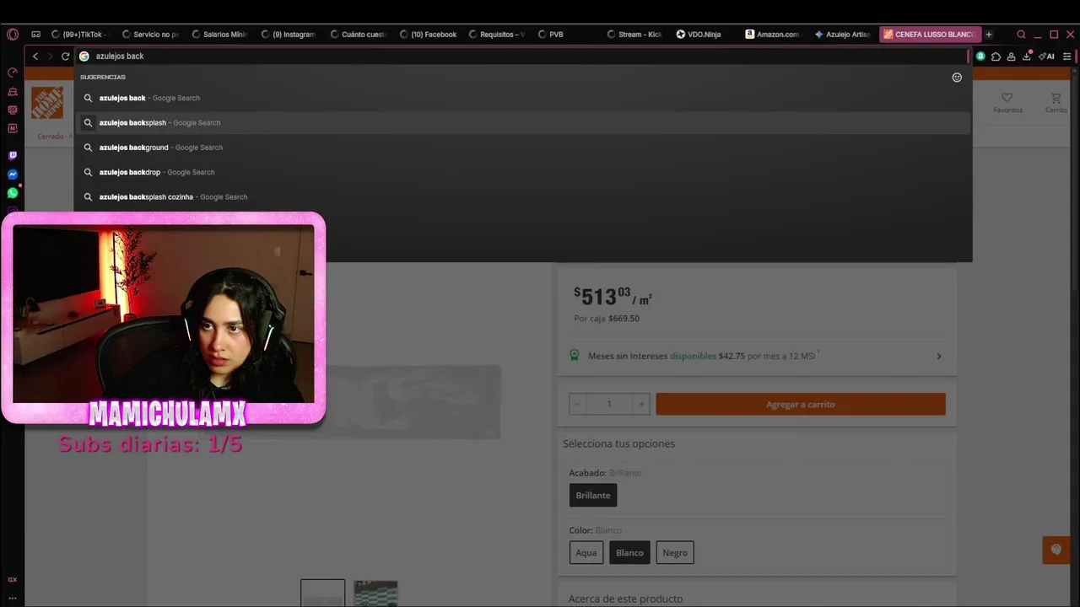Increase quantity with plus button
This screenshot has width=1080, height=607.
[x=641, y=405]
